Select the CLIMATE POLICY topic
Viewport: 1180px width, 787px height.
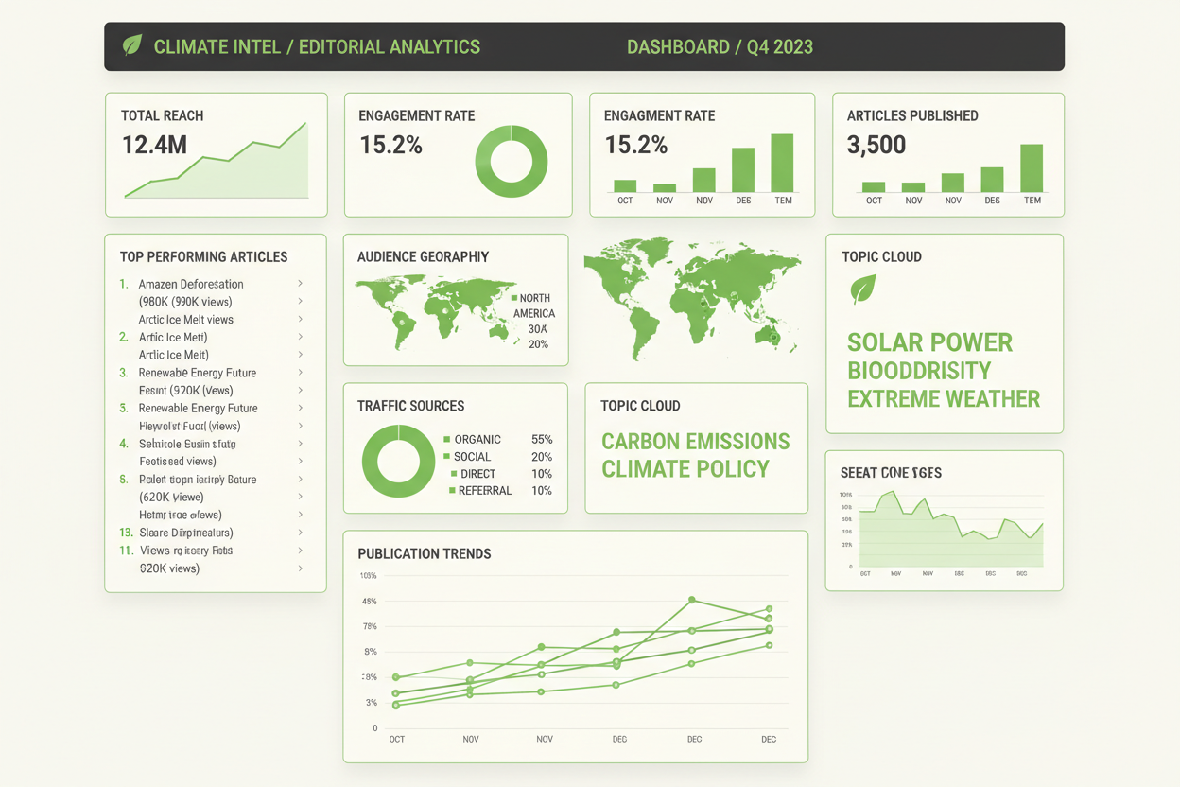pos(685,469)
